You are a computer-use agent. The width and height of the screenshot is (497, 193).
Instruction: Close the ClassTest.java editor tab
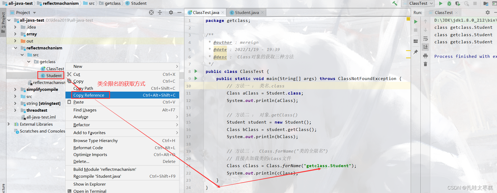[x=223, y=12]
